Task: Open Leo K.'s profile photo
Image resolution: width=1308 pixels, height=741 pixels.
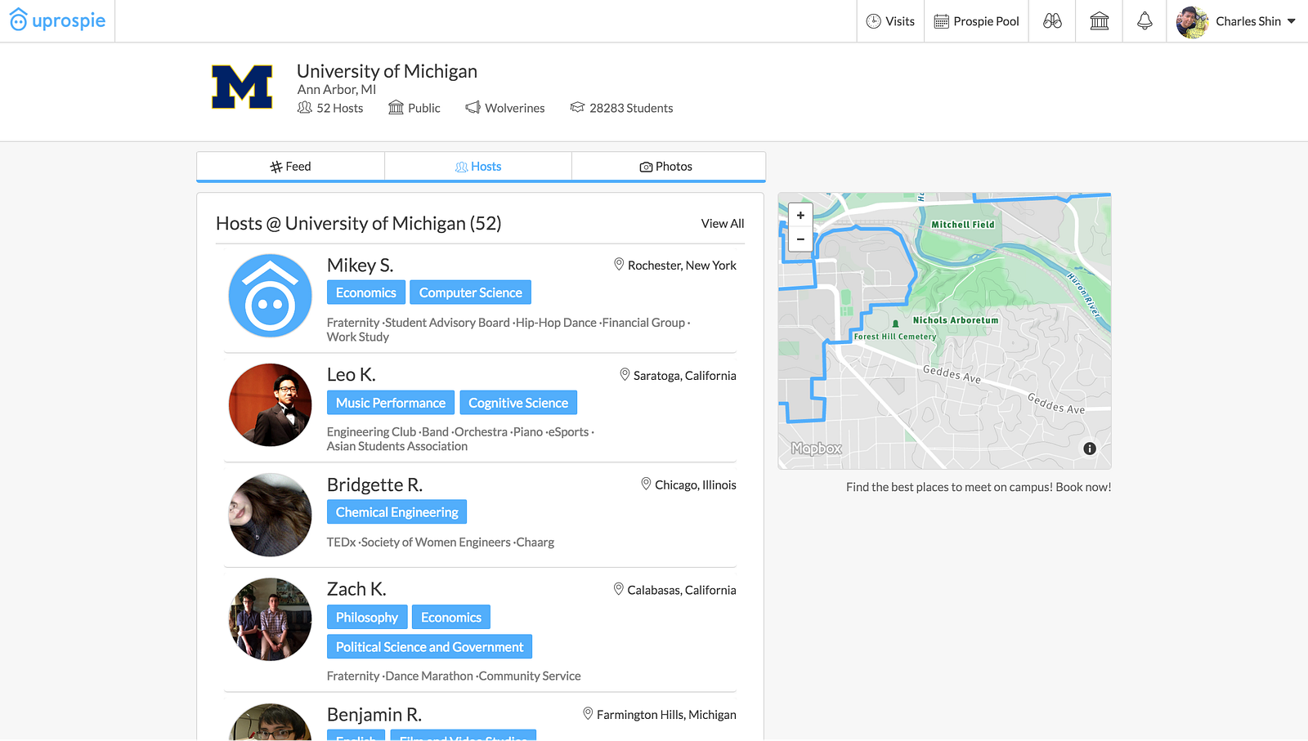Action: [x=270, y=405]
